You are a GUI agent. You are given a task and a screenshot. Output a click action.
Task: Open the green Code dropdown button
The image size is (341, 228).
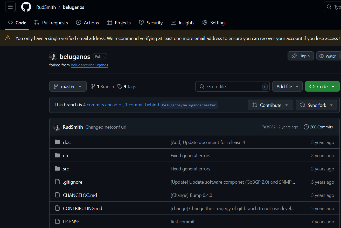(x=322, y=87)
